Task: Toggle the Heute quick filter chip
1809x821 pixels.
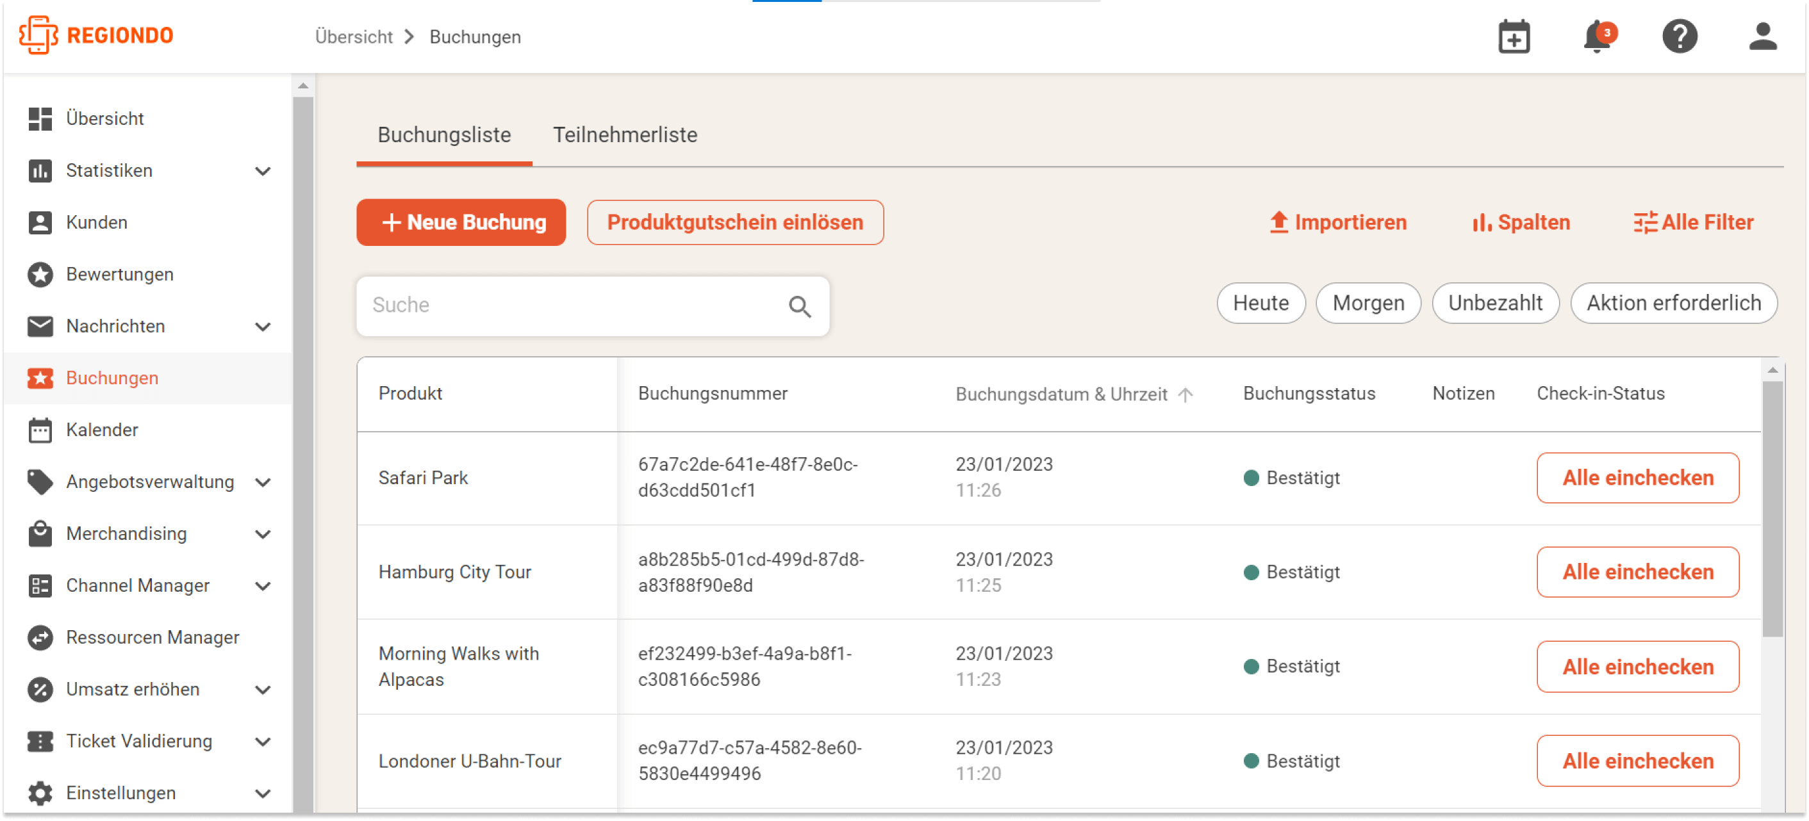Action: point(1260,303)
